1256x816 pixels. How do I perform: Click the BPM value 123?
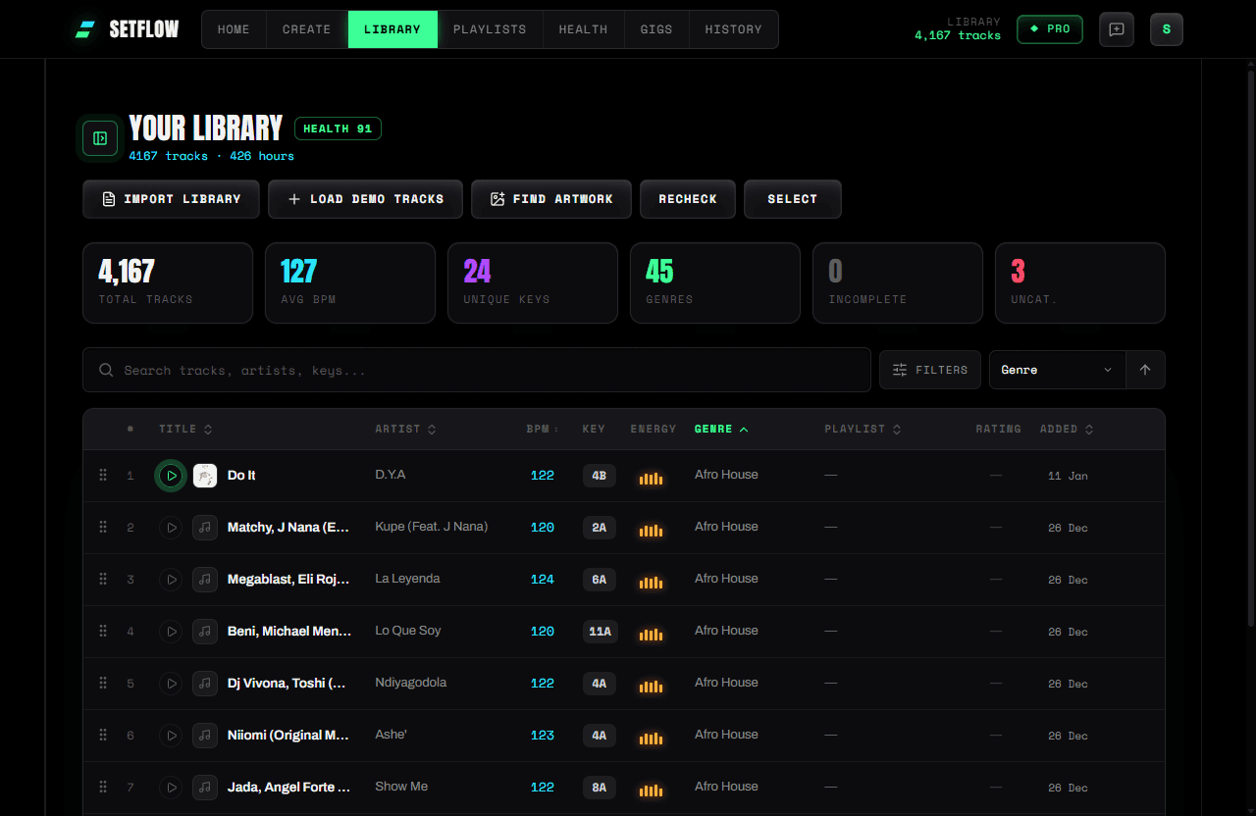click(543, 736)
